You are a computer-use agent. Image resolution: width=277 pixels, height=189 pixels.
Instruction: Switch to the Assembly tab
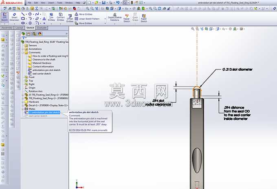tap(7, 28)
